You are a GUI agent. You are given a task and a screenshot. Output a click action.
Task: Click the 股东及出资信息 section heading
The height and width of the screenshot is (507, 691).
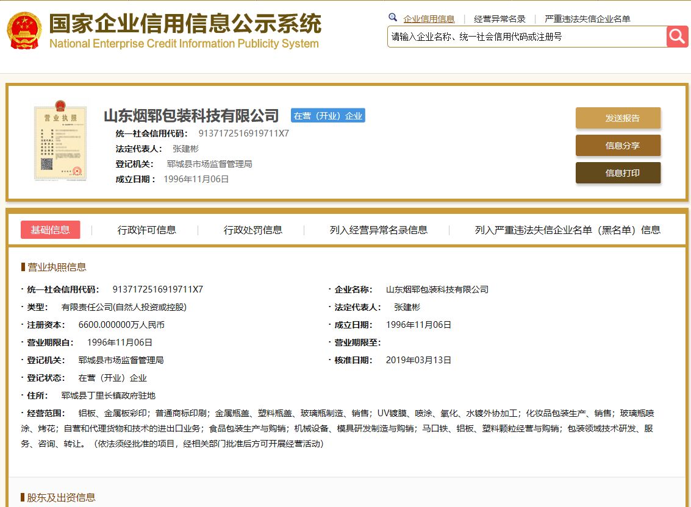61,498
